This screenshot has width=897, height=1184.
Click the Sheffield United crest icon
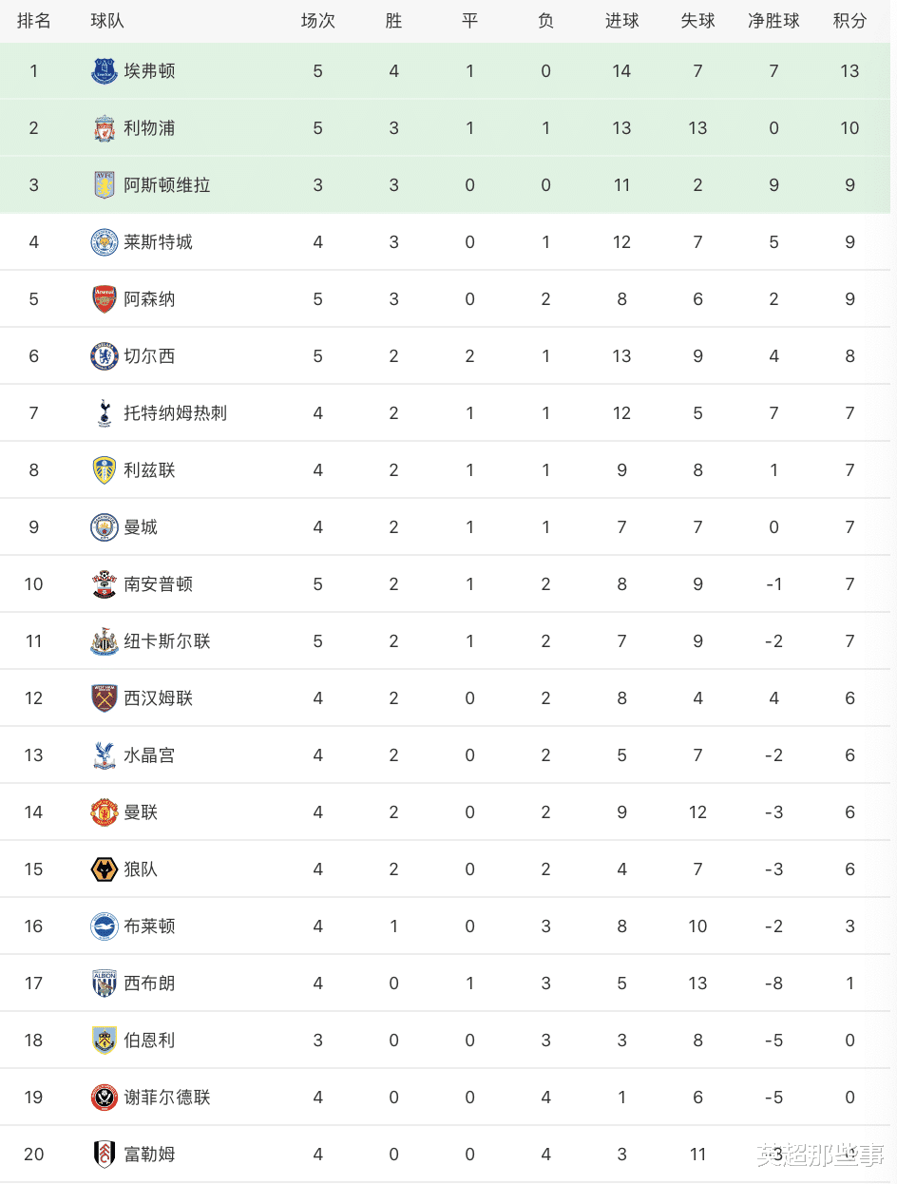point(105,1098)
